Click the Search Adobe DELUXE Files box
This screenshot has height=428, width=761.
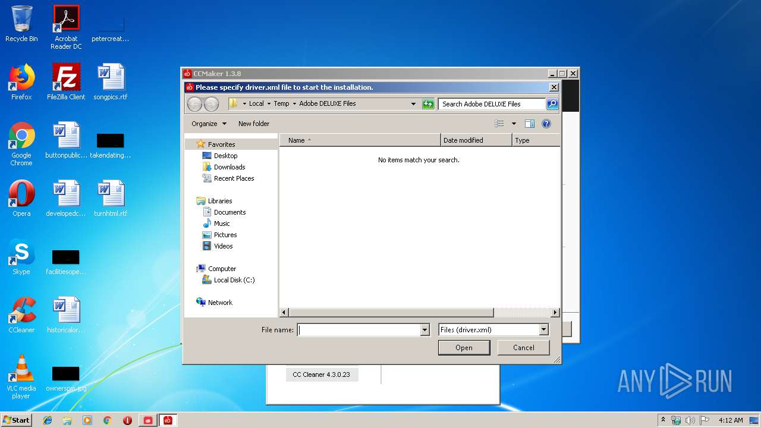tap(492, 104)
